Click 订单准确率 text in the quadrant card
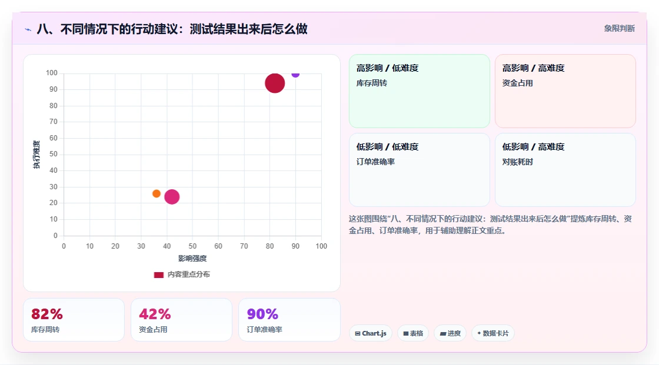659x365 pixels. click(x=375, y=162)
